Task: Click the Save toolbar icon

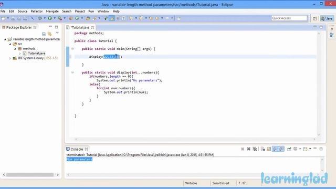Action: point(13,18)
